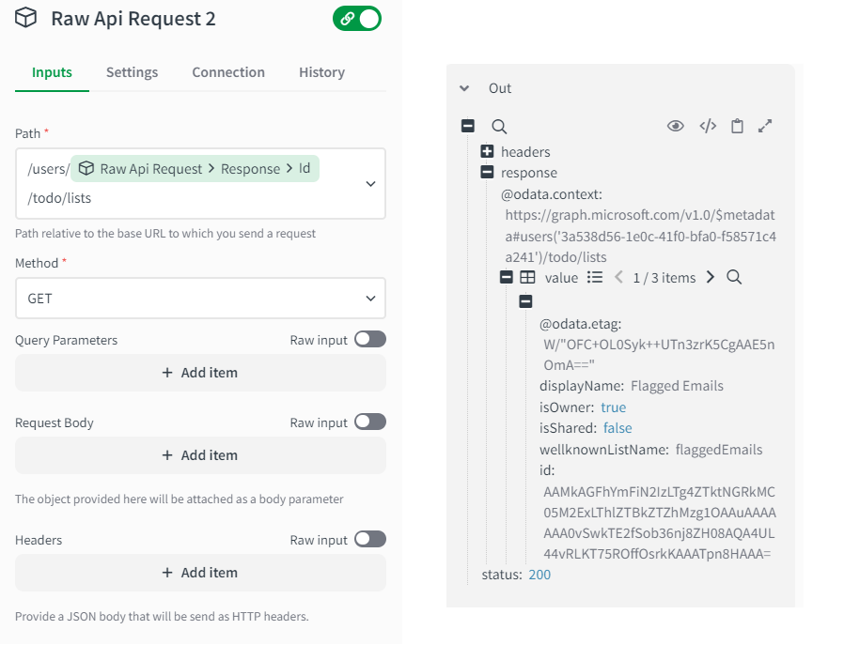Viewport: 844px width, 645px height.
Task: Click the eye preview icon in Out panel
Action: click(x=675, y=126)
